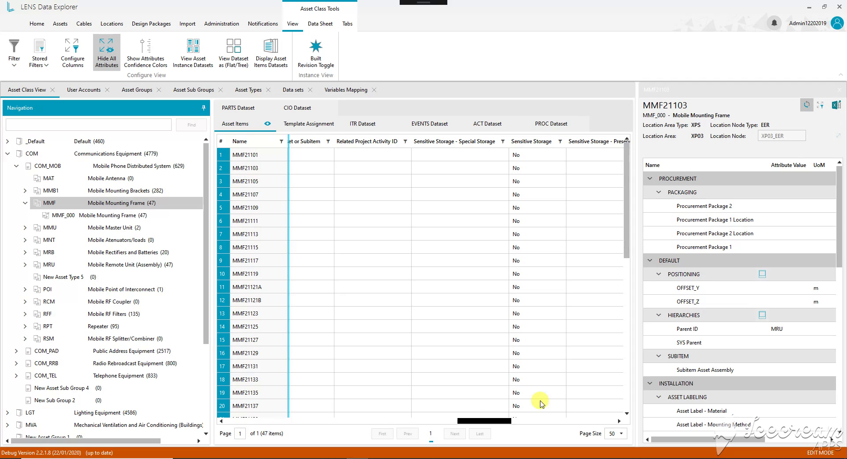Go to Next page
Image resolution: width=847 pixels, height=459 pixels.
(x=455, y=433)
